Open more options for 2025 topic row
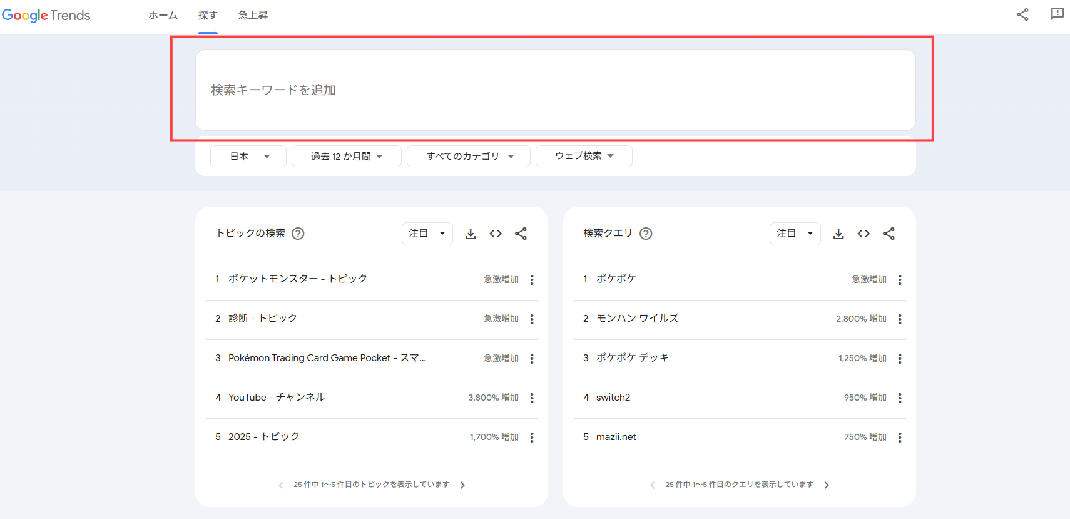 532,438
